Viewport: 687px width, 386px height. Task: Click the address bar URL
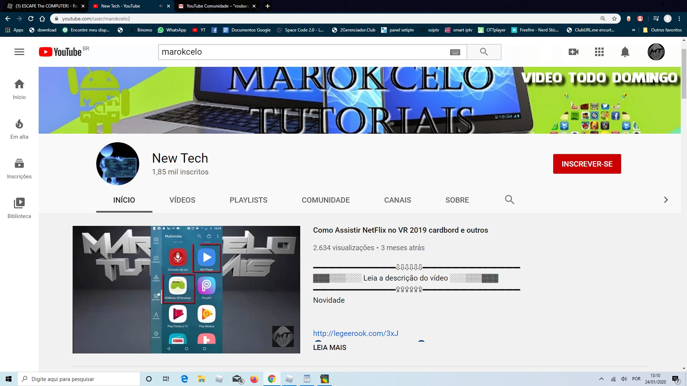[x=96, y=19]
